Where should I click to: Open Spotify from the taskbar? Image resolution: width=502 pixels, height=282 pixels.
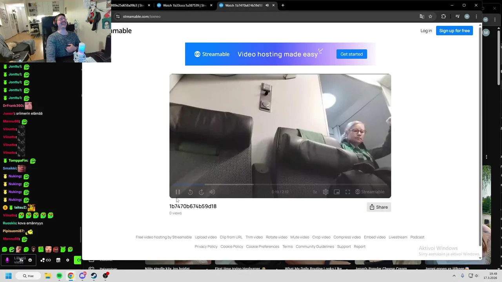click(x=59, y=276)
